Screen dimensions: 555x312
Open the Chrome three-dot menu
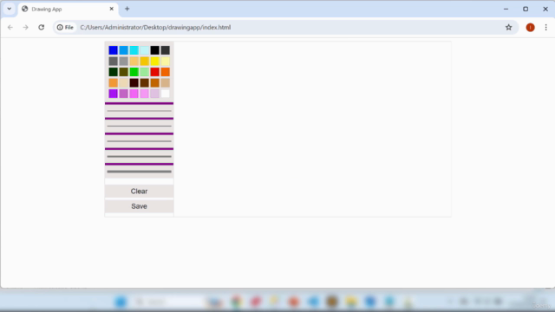(x=545, y=27)
